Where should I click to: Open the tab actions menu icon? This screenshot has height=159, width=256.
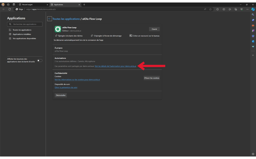[14, 4]
